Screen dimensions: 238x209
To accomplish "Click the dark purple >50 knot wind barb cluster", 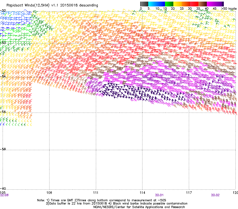I will click(x=141, y=93).
